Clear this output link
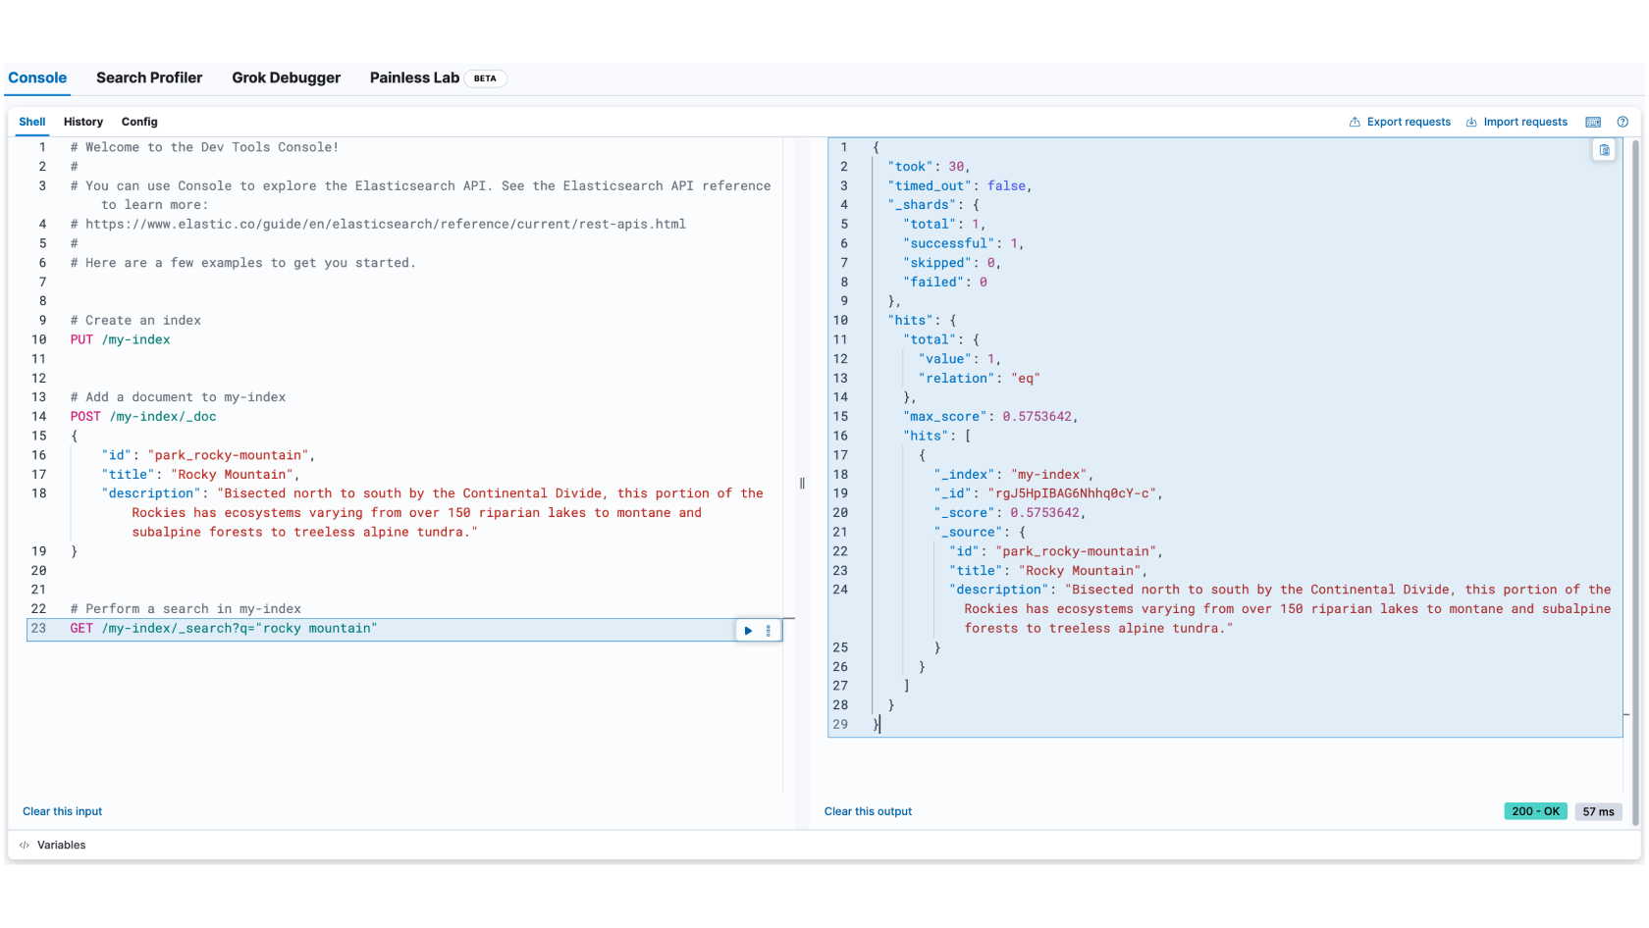 point(868,812)
